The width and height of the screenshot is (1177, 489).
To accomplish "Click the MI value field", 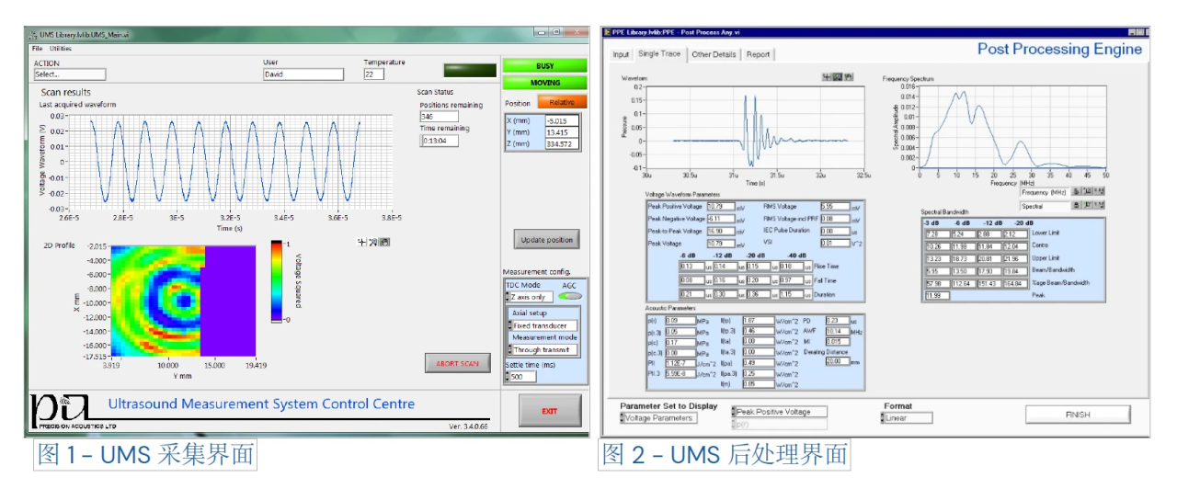I will [x=838, y=342].
